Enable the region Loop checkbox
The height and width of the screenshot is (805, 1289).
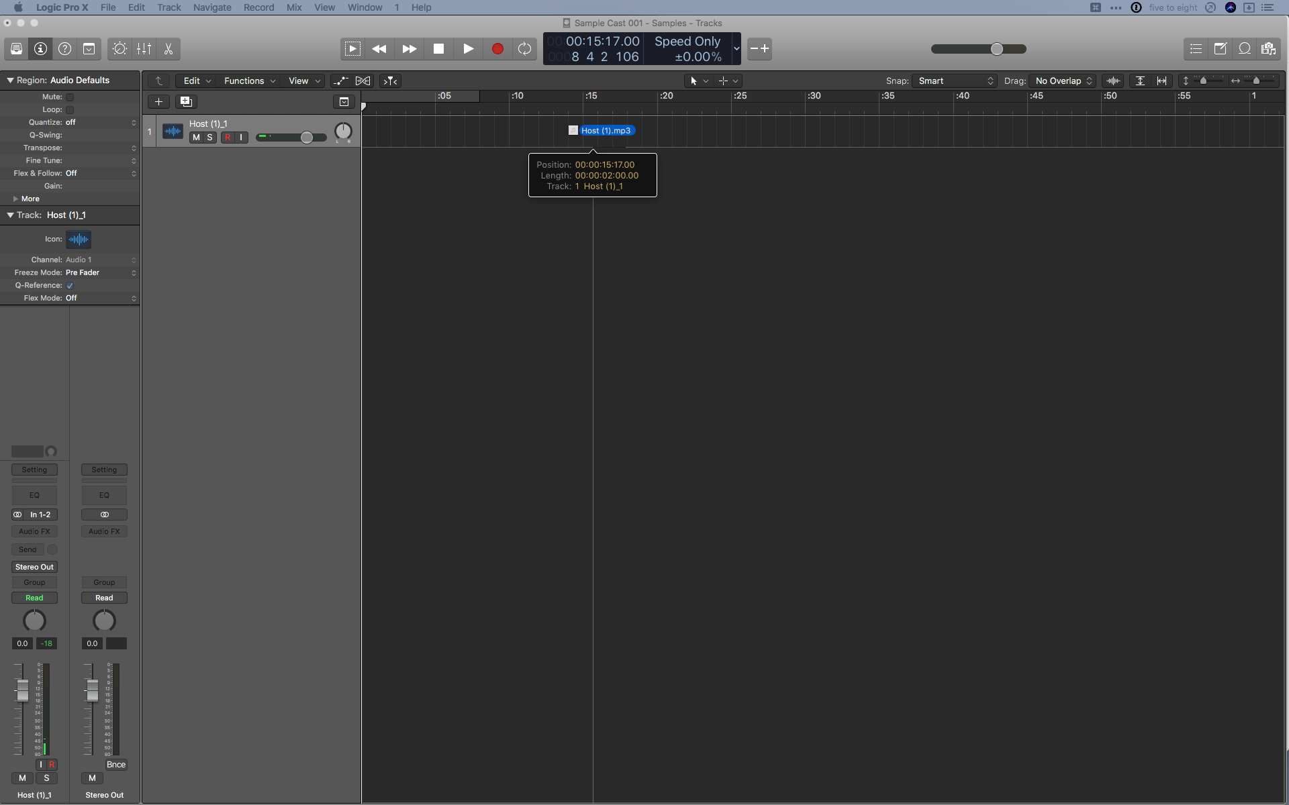(70, 110)
